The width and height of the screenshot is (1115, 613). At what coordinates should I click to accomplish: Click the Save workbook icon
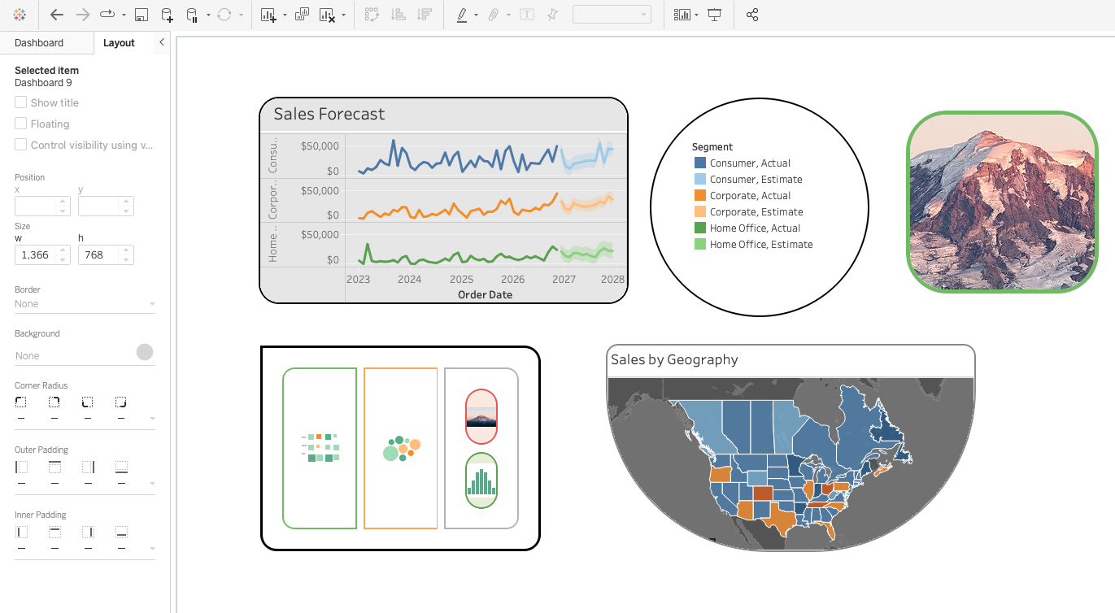tap(142, 15)
